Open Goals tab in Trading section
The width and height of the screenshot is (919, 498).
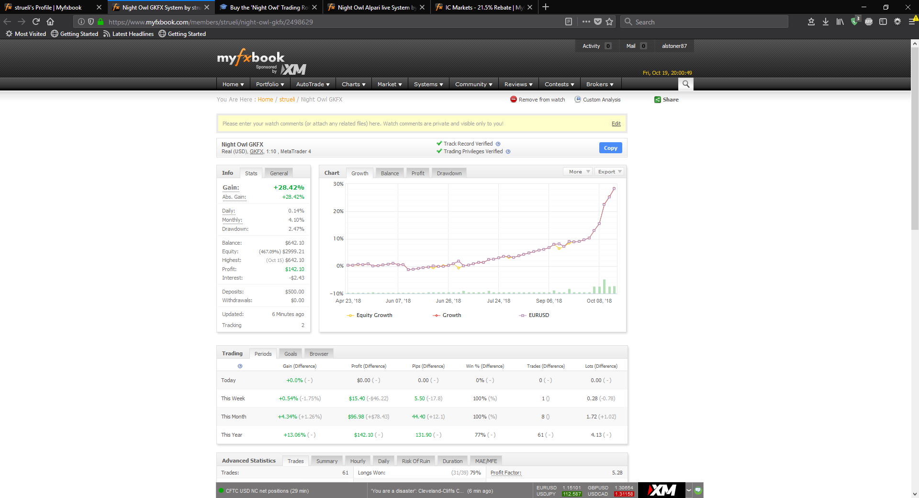(291, 354)
